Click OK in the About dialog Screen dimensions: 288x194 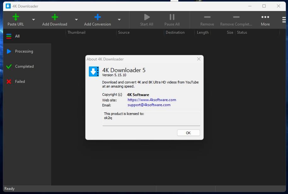188,133
